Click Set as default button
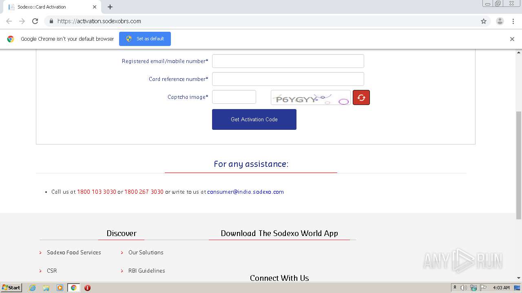This screenshot has width=522, height=293. pyautogui.click(x=145, y=39)
